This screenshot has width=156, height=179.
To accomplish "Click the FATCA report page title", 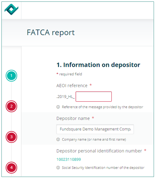I will pyautogui.click(x=51, y=33).
